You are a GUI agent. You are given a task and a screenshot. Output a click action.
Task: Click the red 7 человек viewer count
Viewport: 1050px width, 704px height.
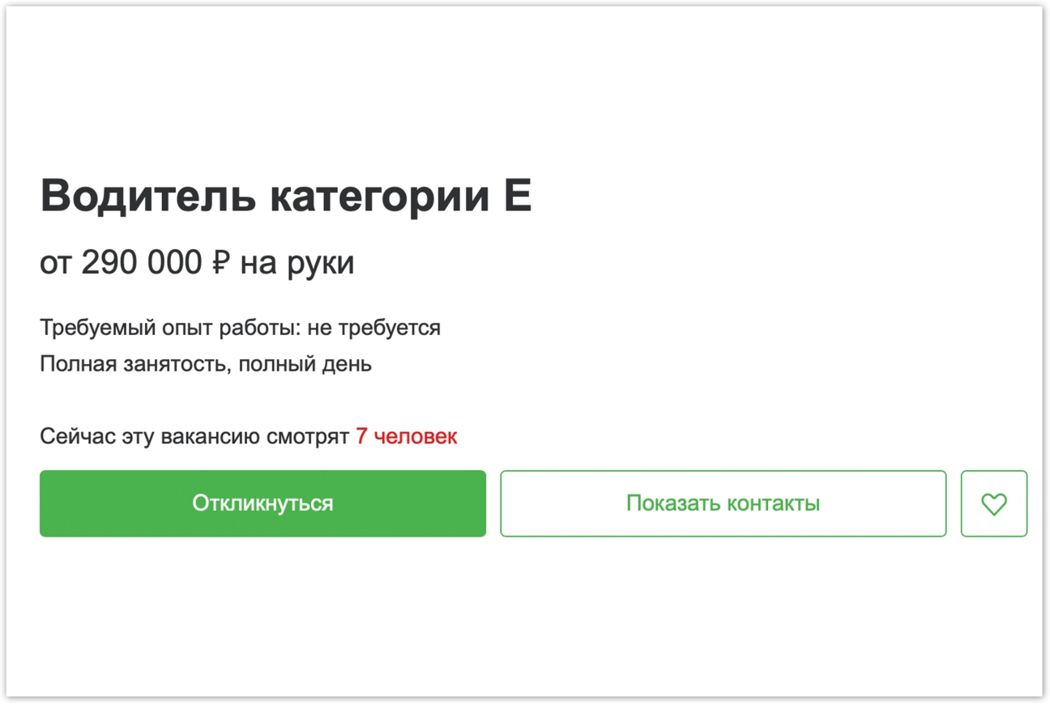coord(406,437)
